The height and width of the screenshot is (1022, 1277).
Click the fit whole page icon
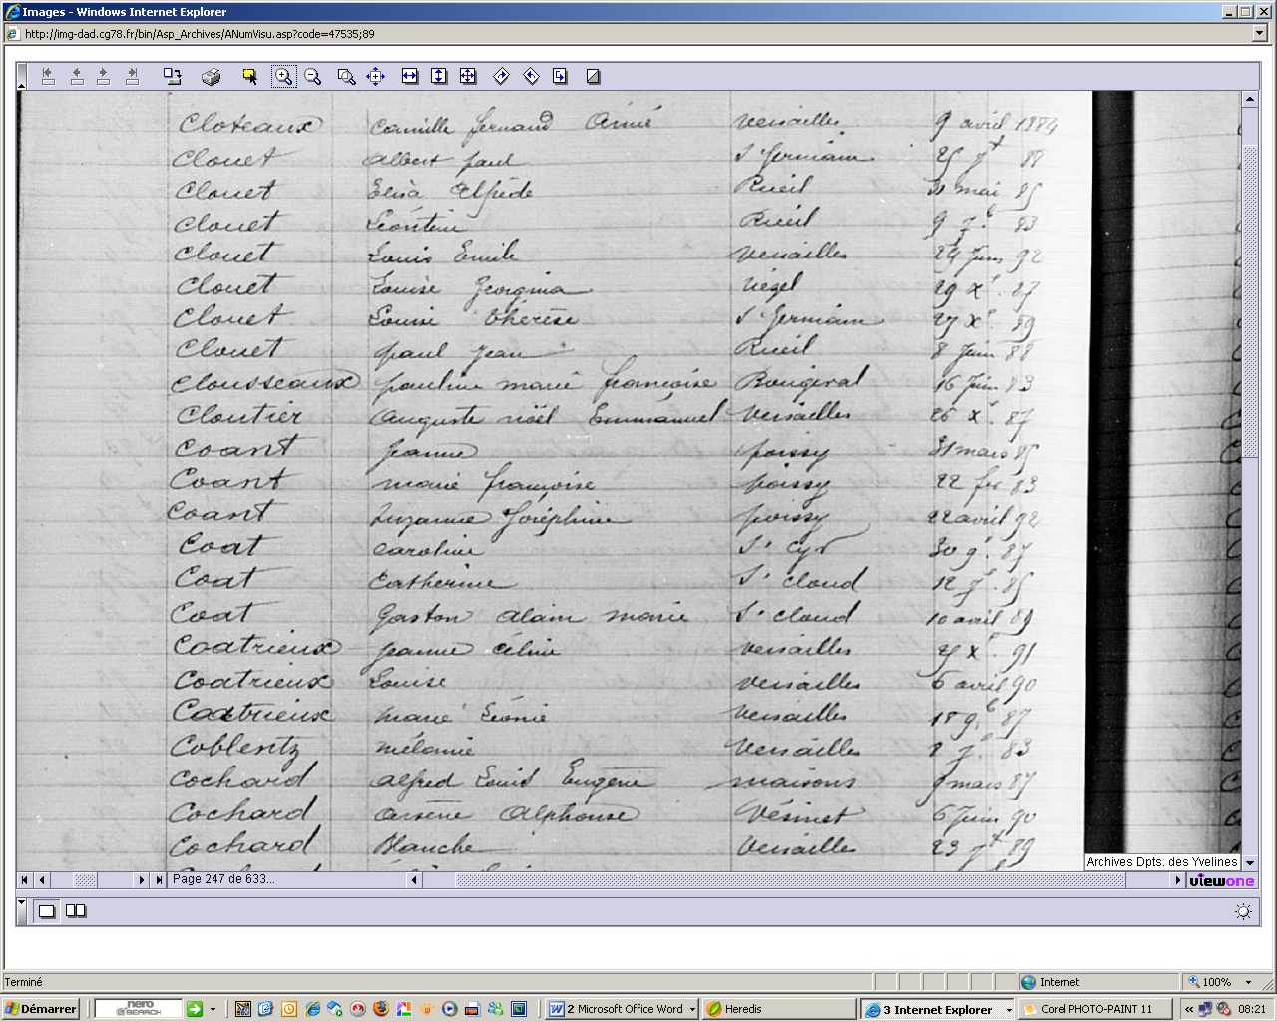tap(468, 76)
